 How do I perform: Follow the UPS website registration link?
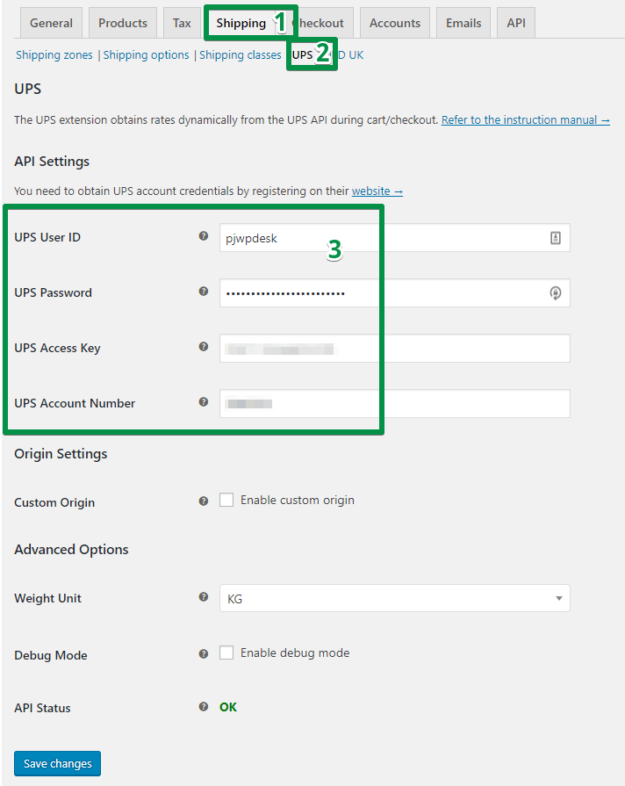(377, 191)
